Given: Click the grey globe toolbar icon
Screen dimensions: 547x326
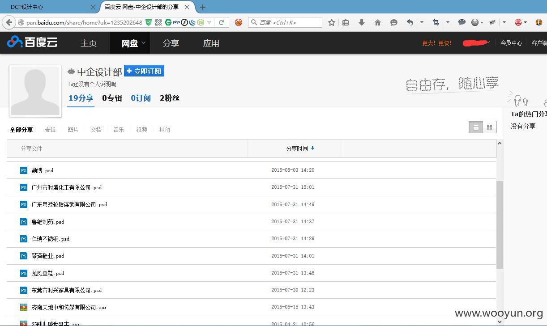Looking at the screenshot, I should point(475,22).
